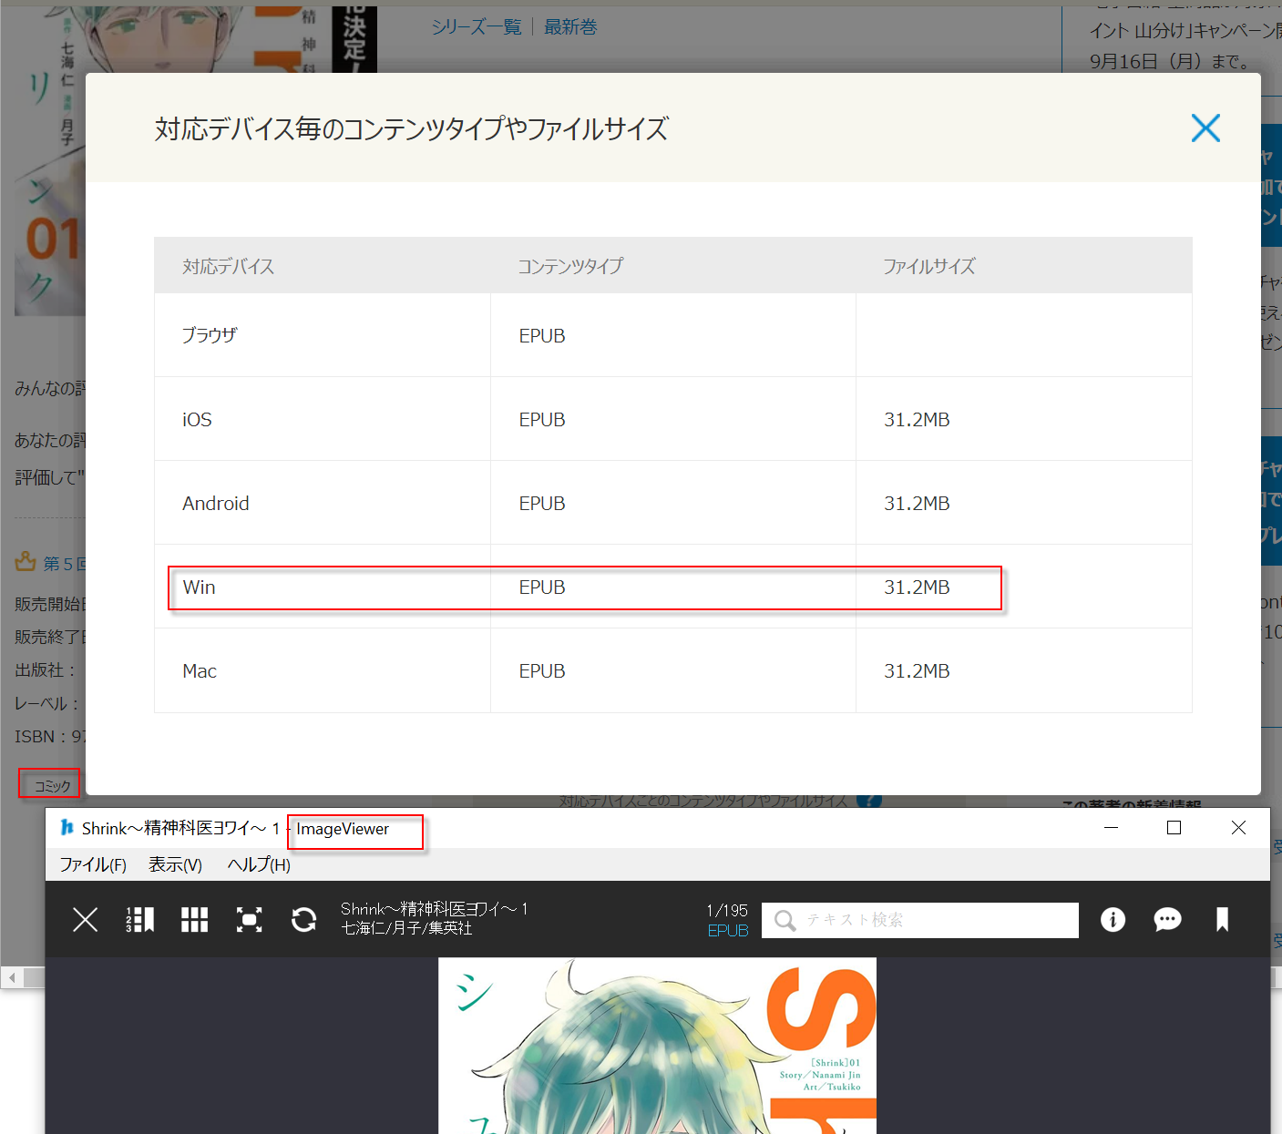
Task: Add a bookmark with the bookmark icon
Action: pos(1222,920)
